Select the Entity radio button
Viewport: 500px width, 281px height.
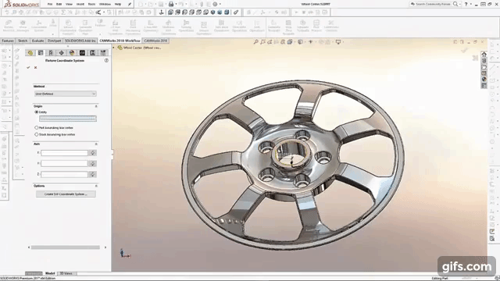[37, 112]
